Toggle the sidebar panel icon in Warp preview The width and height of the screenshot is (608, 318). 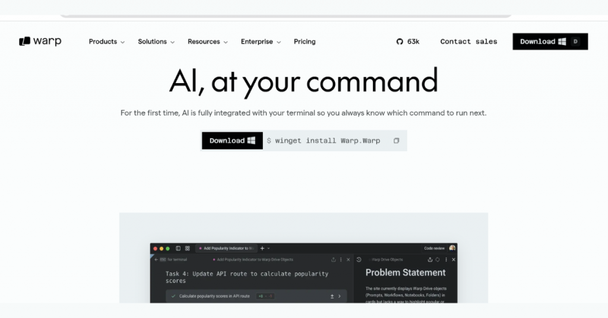[x=178, y=248]
